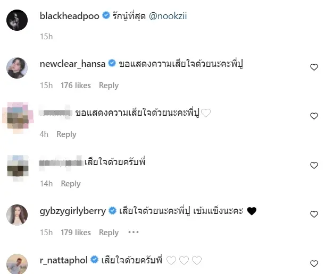Like gybzygirlyberry's comment with heart icon
The height and width of the screenshot is (274, 325).
tap(314, 214)
